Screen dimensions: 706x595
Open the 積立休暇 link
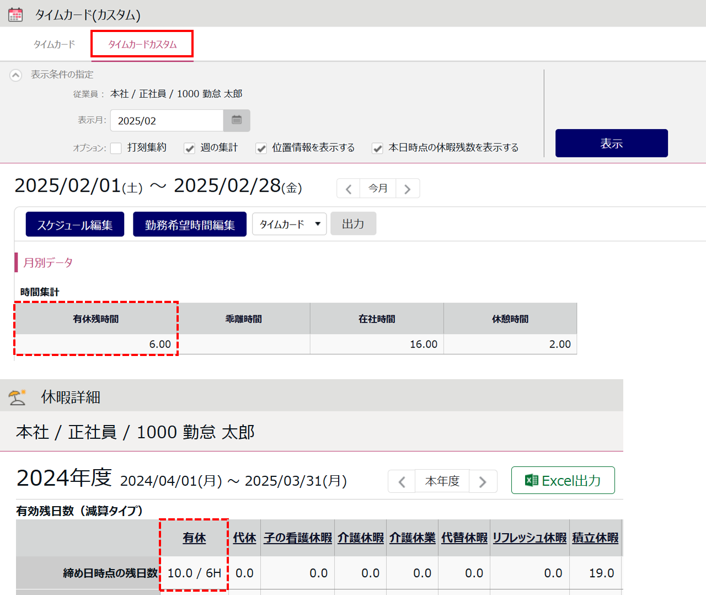596,538
